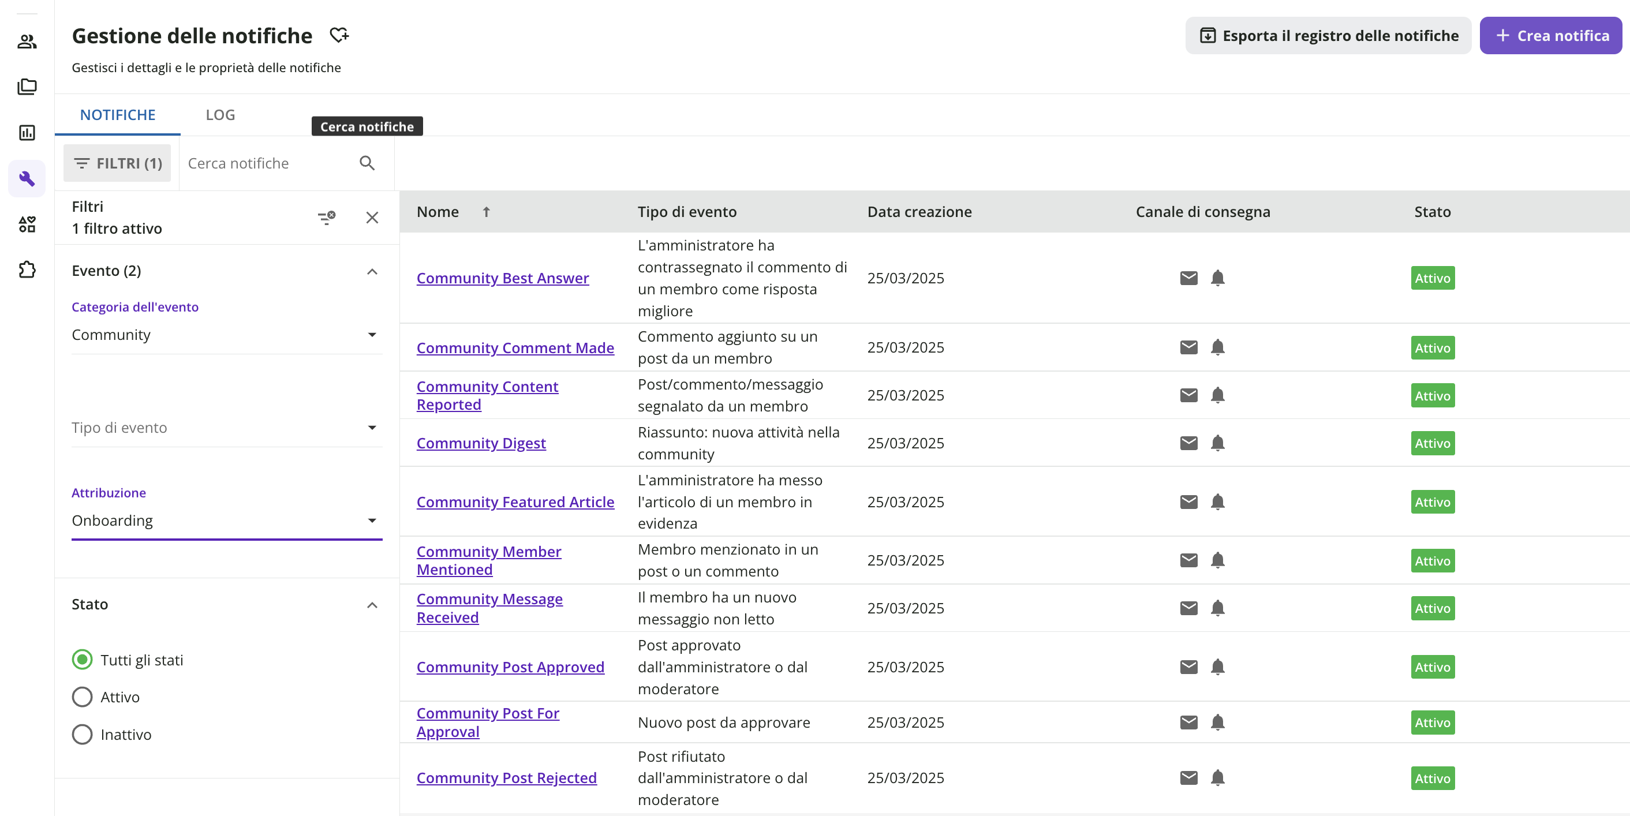Sort by Nome ascending arrow
The width and height of the screenshot is (1630, 816).
[x=486, y=212]
